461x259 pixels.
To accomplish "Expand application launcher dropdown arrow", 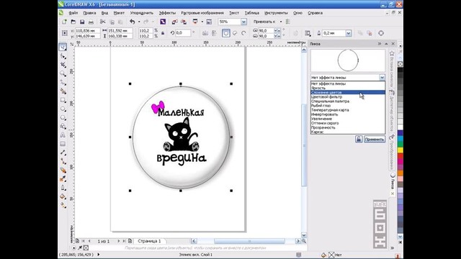I will (202, 22).
